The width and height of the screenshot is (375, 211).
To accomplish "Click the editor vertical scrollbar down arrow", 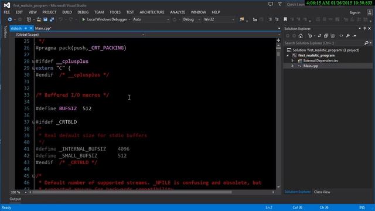I will click(278, 187).
